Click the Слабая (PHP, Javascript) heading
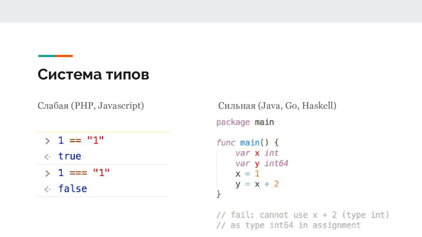 pos(91,106)
